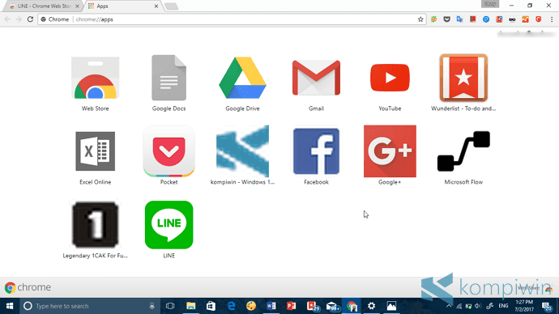
Task: Click the blue circular extension icon
Action: (486, 19)
